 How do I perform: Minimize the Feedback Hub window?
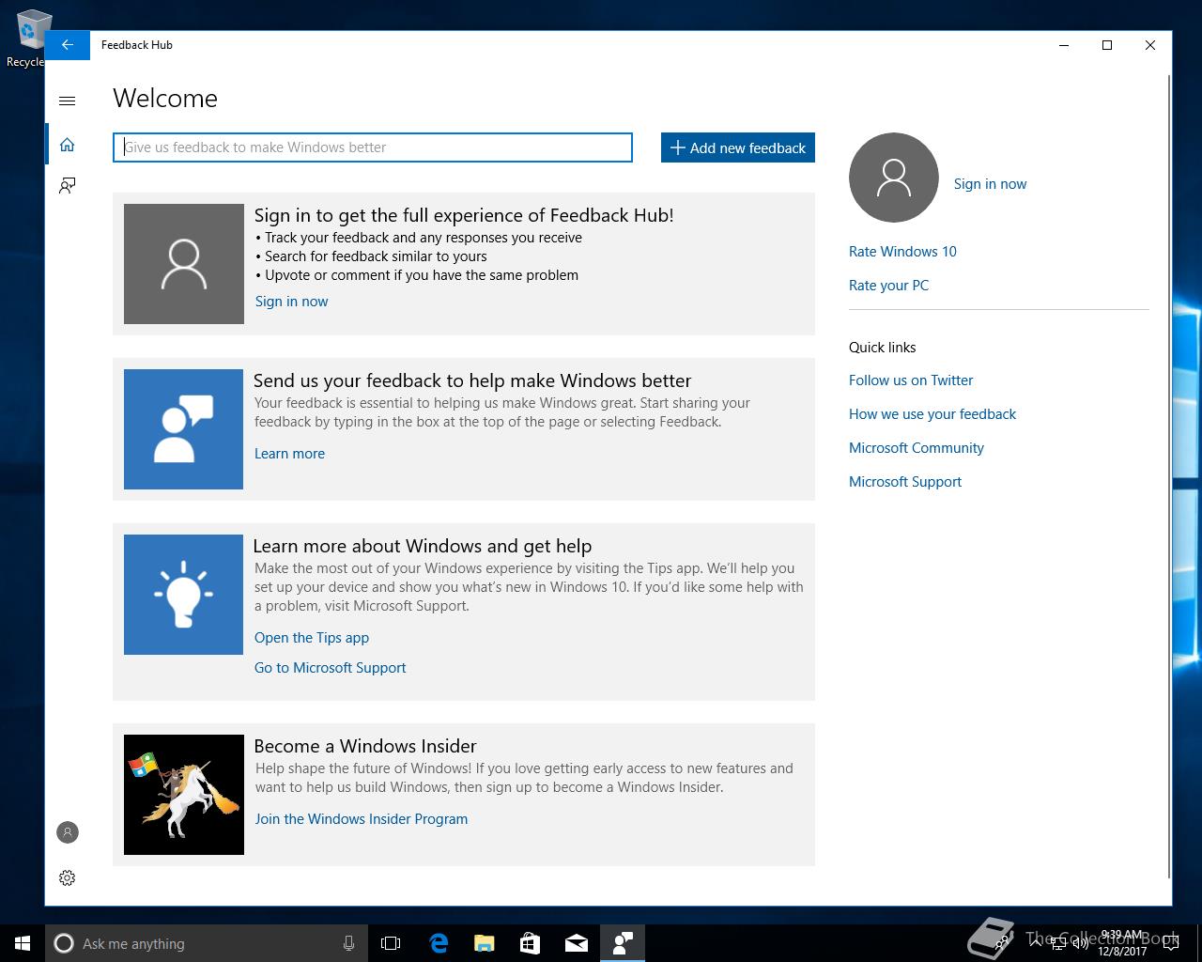click(1064, 45)
